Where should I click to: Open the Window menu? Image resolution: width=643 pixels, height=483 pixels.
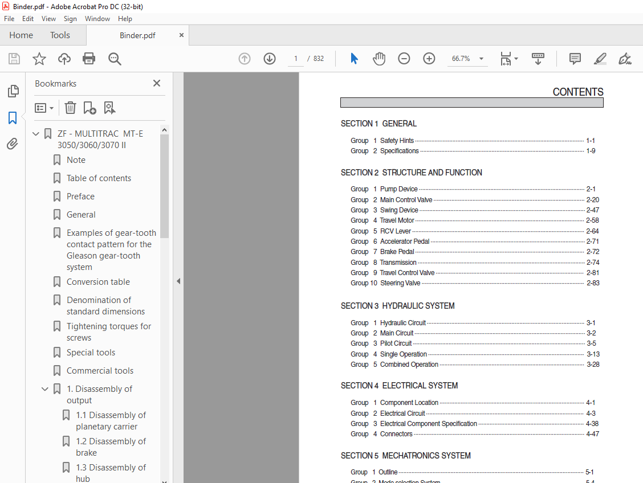pos(97,18)
